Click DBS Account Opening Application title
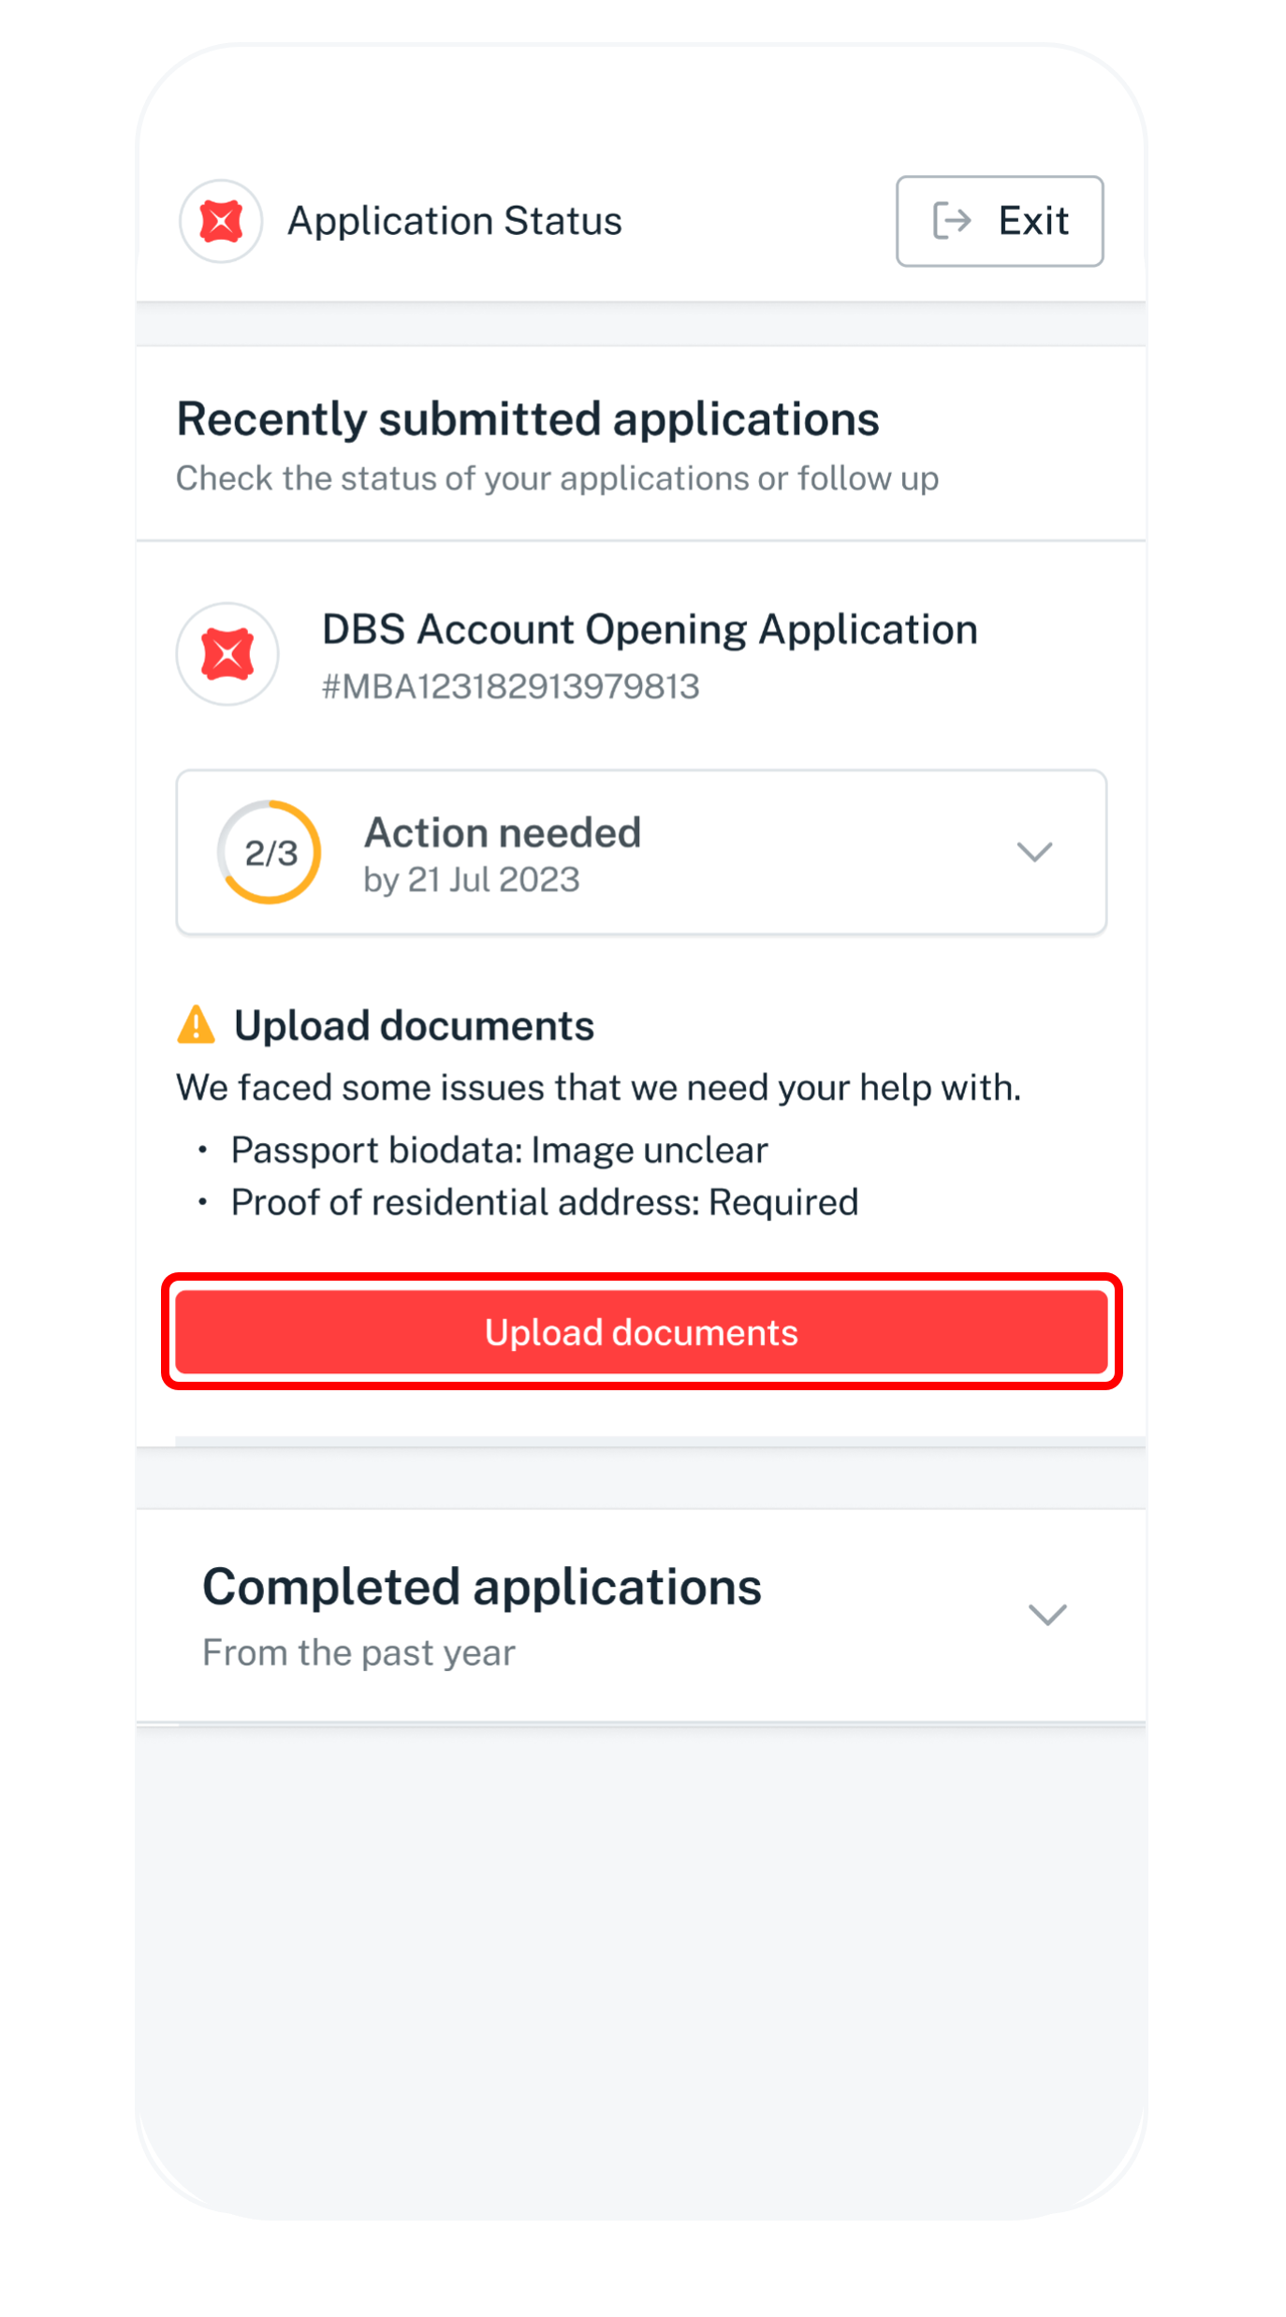The width and height of the screenshot is (1286, 2317). pos(649,628)
